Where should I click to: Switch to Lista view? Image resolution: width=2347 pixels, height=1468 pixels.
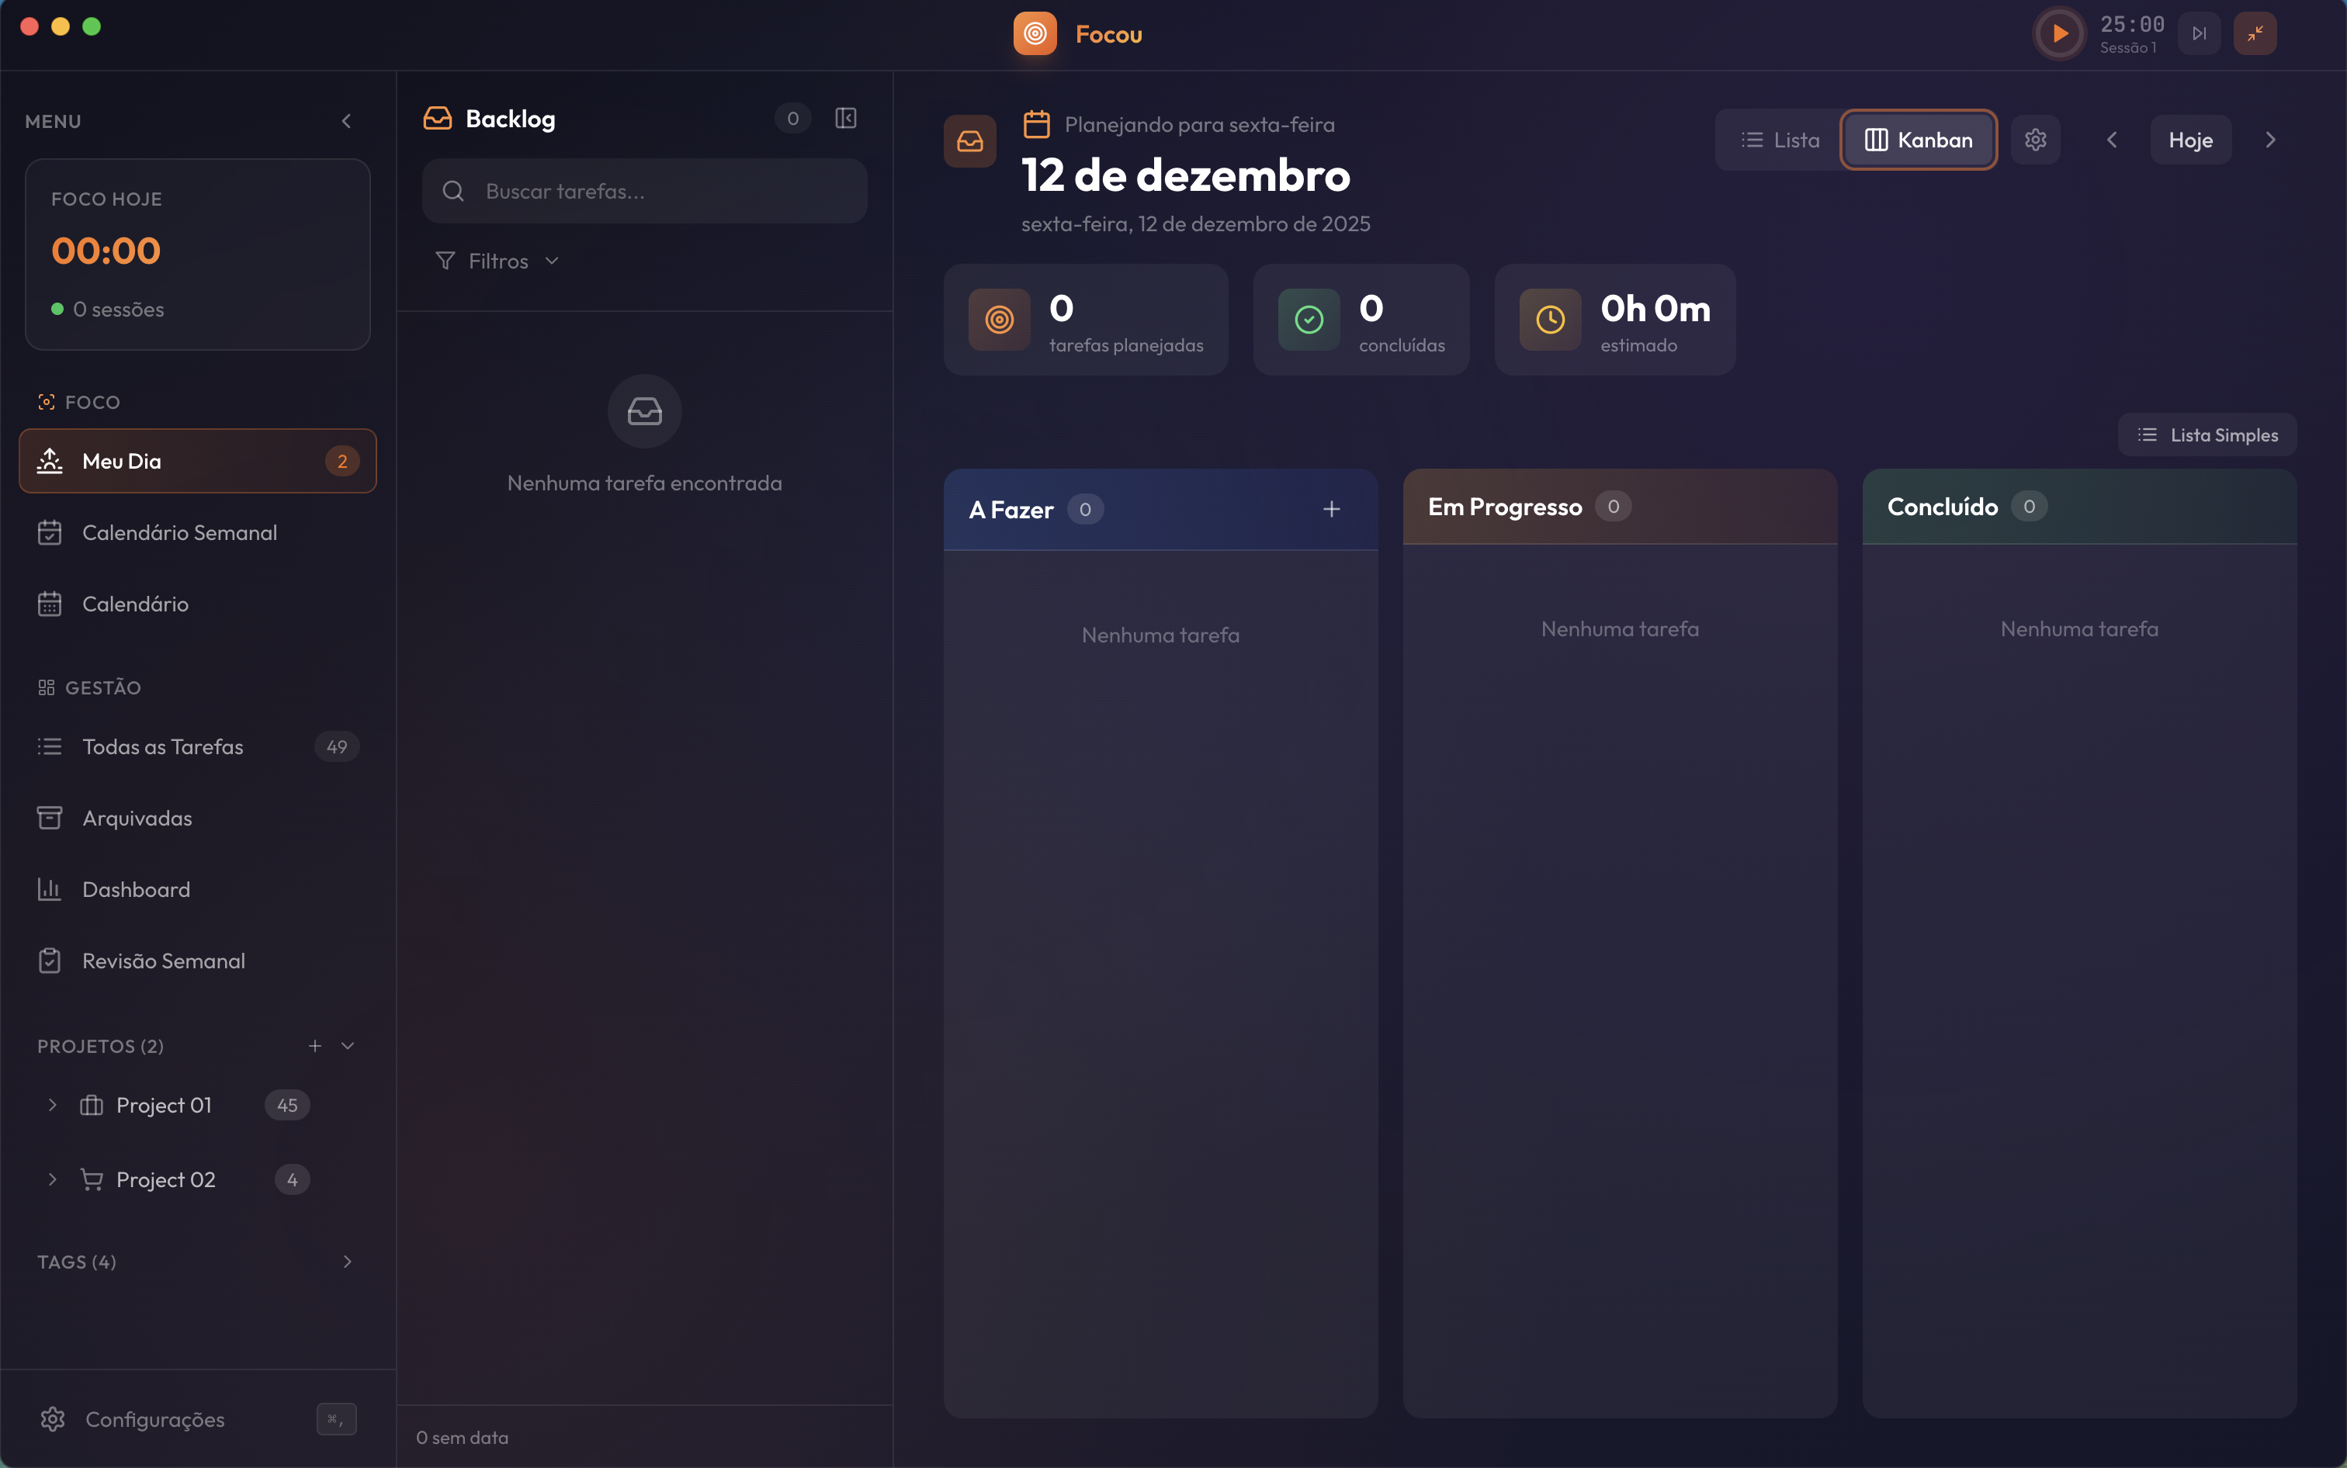(1780, 140)
